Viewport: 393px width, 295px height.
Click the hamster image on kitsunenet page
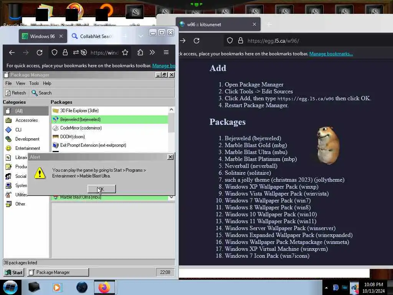pyautogui.click(x=328, y=145)
